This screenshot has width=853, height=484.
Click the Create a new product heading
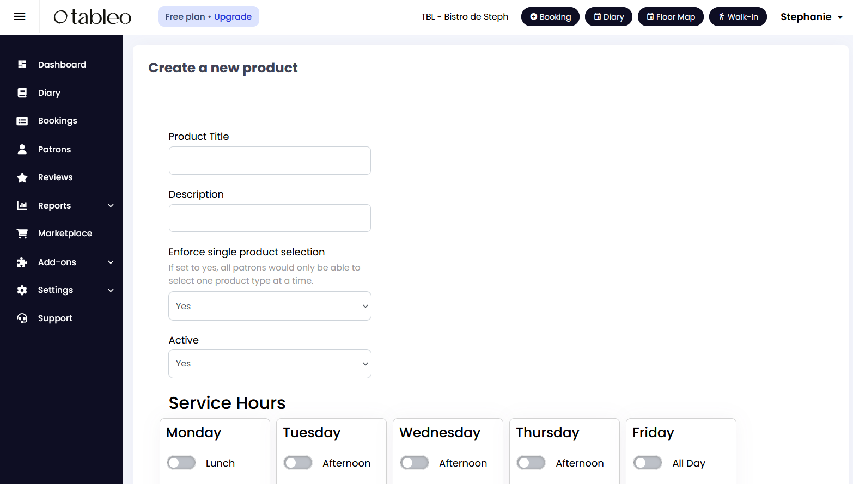223,68
